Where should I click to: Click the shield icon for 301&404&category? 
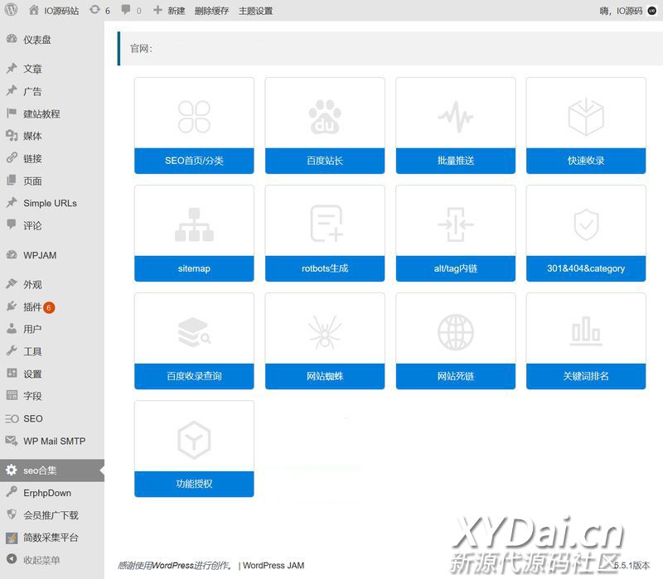pyautogui.click(x=586, y=224)
